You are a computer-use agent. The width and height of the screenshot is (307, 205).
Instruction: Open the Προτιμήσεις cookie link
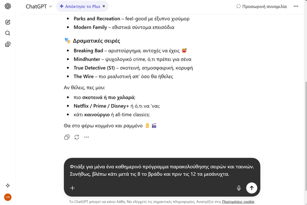pos(238,202)
